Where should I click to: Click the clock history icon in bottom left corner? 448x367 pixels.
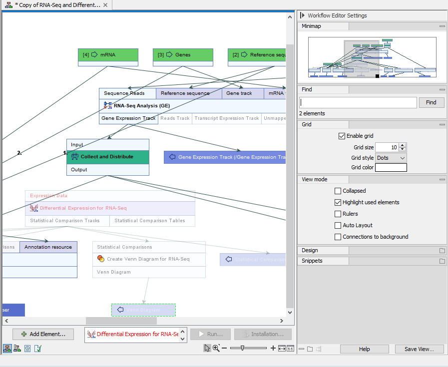point(27,348)
